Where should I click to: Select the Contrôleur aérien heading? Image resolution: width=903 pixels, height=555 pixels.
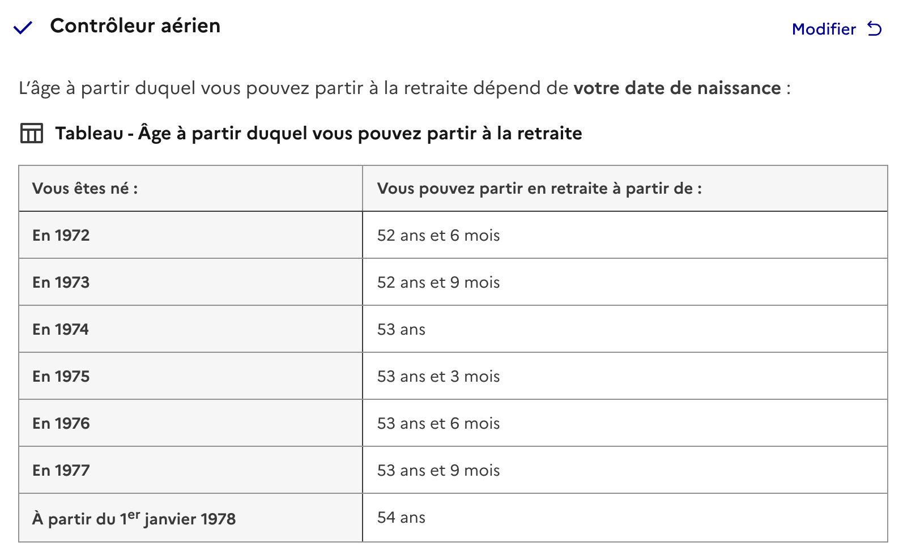pos(135,25)
